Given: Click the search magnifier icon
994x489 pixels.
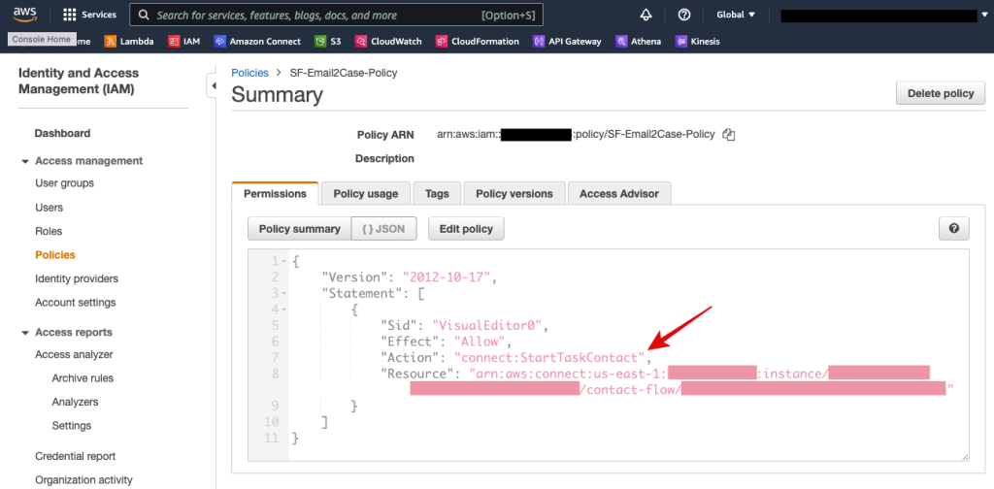Looking at the screenshot, I should pyautogui.click(x=144, y=16).
